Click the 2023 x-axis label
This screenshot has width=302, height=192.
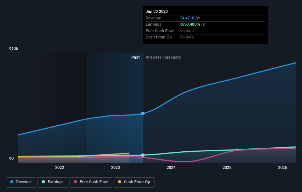pyautogui.click(x=116, y=167)
